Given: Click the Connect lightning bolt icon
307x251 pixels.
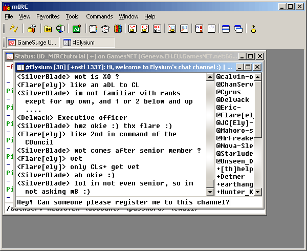Looking at the screenshot, I should (x=13, y=29).
